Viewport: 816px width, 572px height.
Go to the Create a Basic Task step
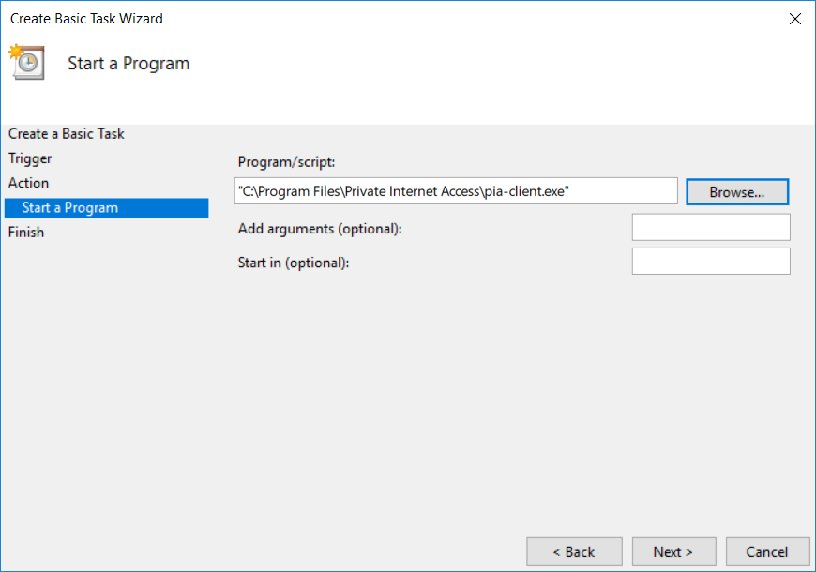[67, 134]
